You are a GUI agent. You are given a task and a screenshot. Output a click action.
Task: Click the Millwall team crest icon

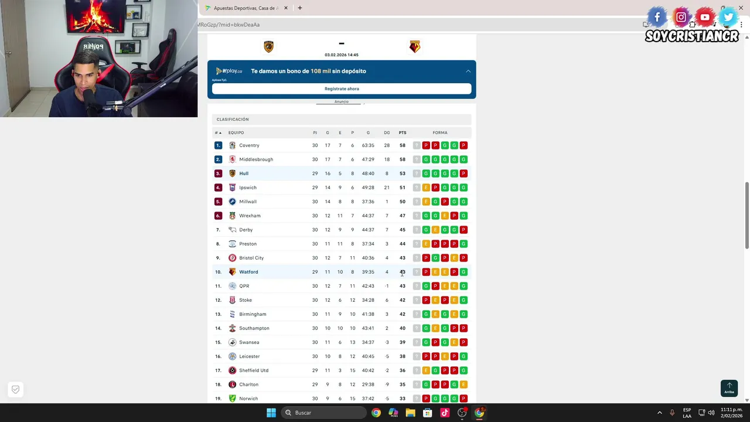point(233,202)
